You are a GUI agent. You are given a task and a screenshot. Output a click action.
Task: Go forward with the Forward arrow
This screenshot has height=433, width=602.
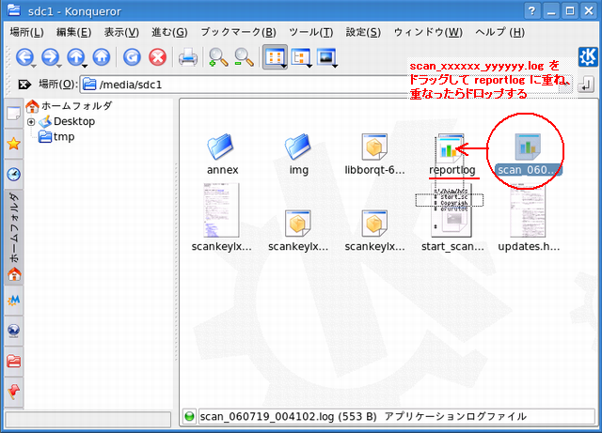coord(50,57)
